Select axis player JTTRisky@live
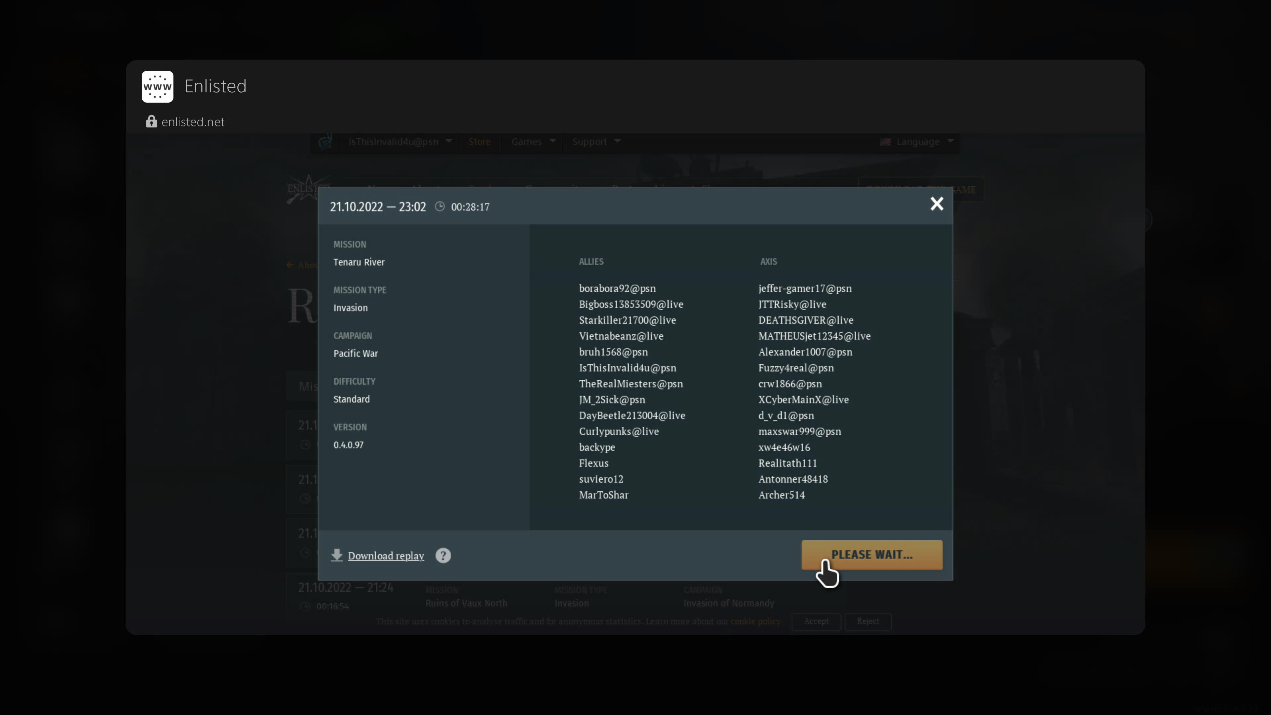 point(792,304)
